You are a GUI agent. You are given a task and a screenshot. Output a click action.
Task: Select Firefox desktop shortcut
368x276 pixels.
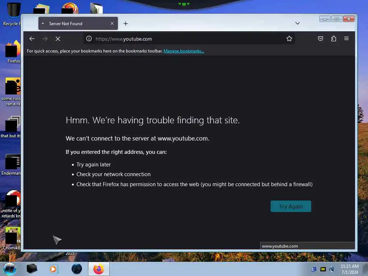point(13,52)
